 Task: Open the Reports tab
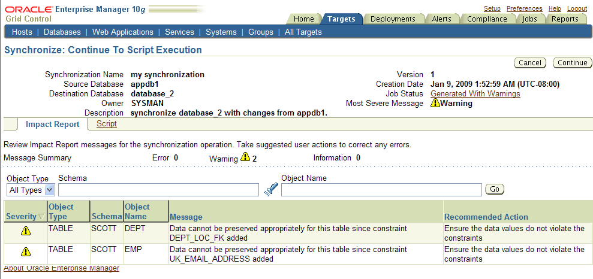[x=565, y=19]
